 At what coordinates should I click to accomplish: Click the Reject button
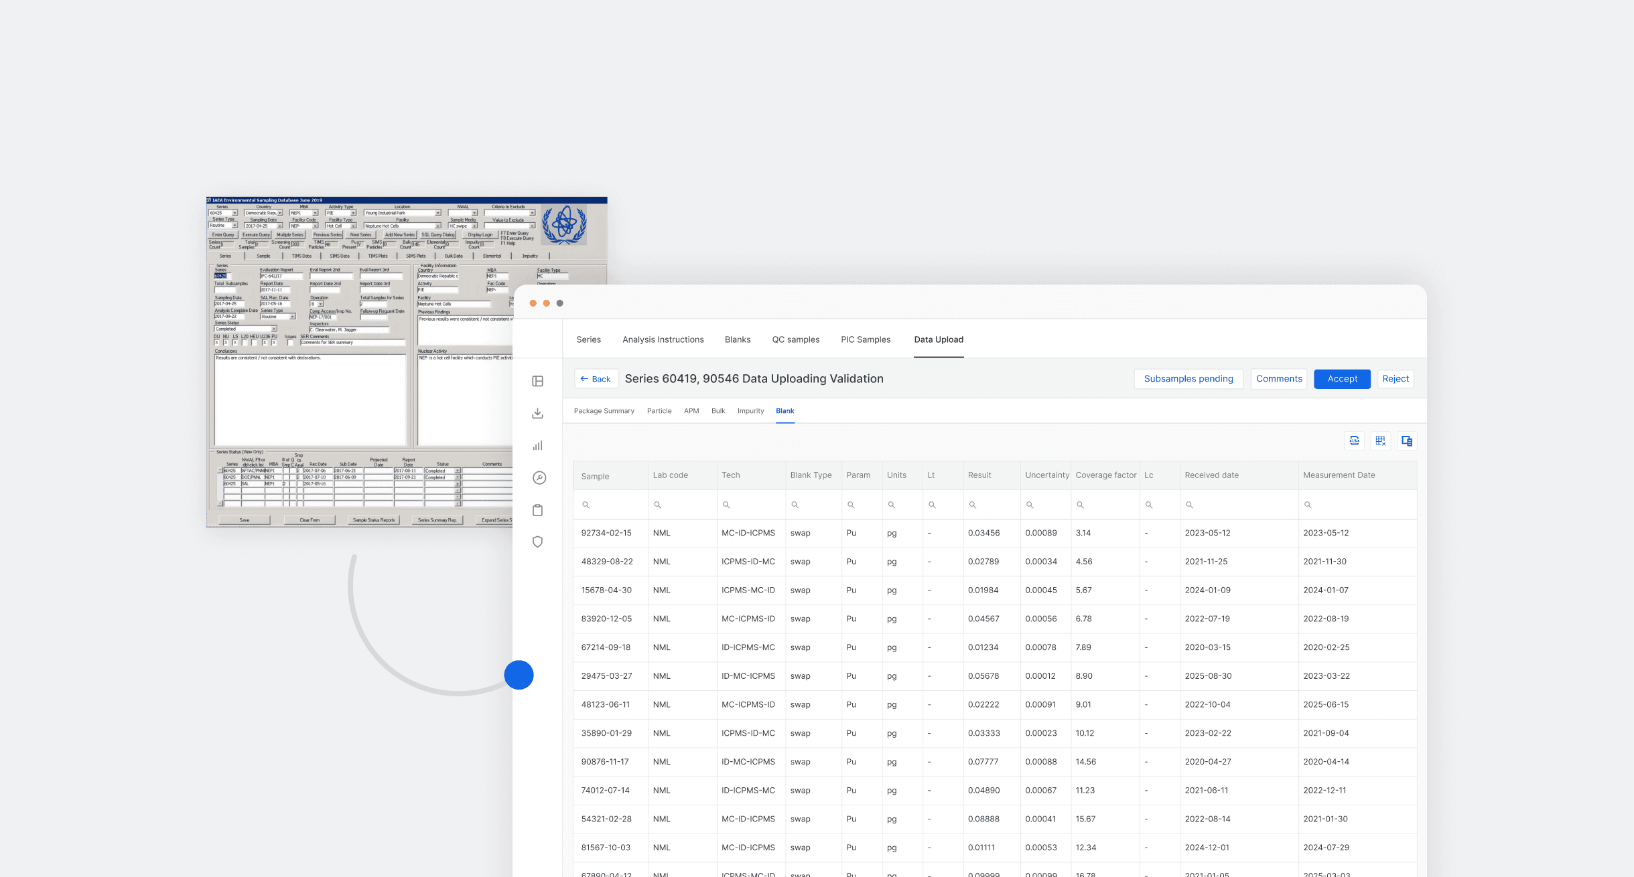(1395, 379)
